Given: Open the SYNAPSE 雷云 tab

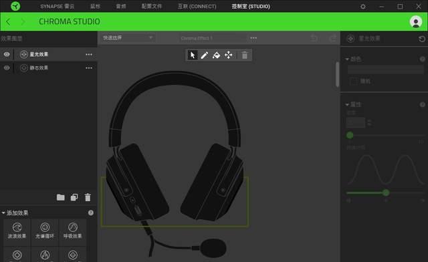Looking at the screenshot, I should pos(58,6).
